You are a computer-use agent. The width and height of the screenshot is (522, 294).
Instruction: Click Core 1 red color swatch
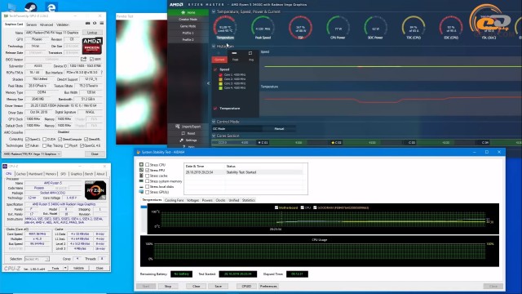click(220, 75)
